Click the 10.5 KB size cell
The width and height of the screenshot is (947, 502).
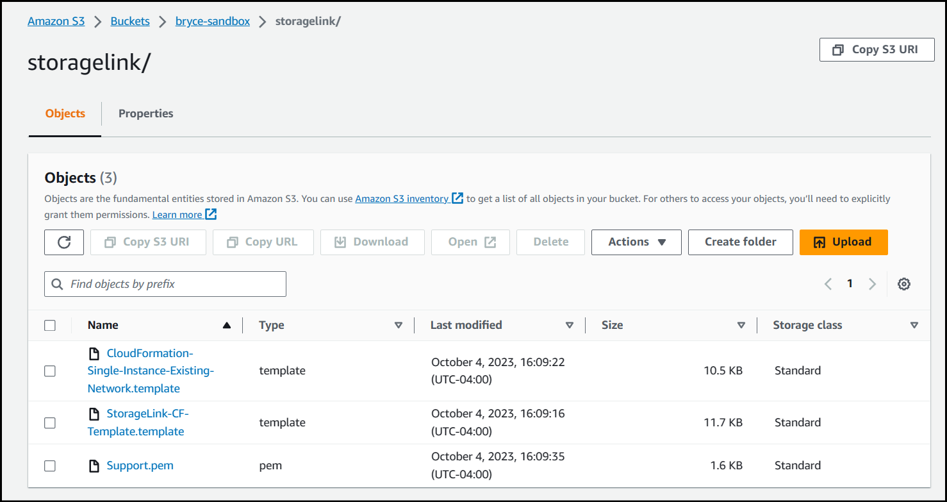(x=723, y=371)
